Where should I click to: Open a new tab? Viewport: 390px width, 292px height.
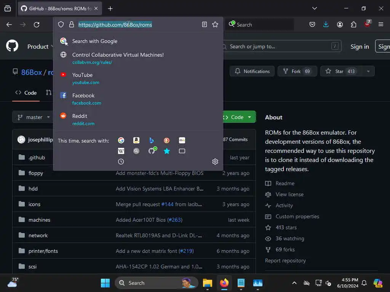coord(110,9)
